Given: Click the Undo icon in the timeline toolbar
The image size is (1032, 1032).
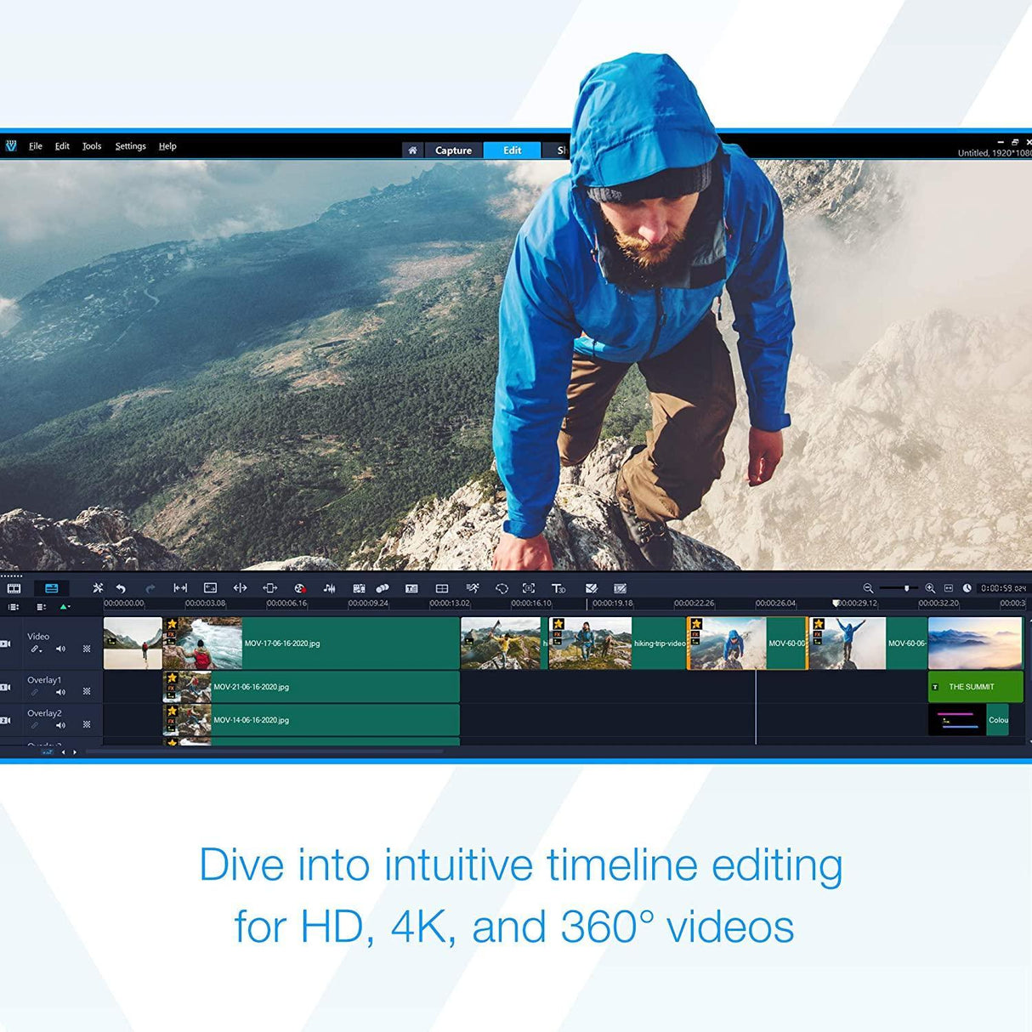Looking at the screenshot, I should pos(120,587).
